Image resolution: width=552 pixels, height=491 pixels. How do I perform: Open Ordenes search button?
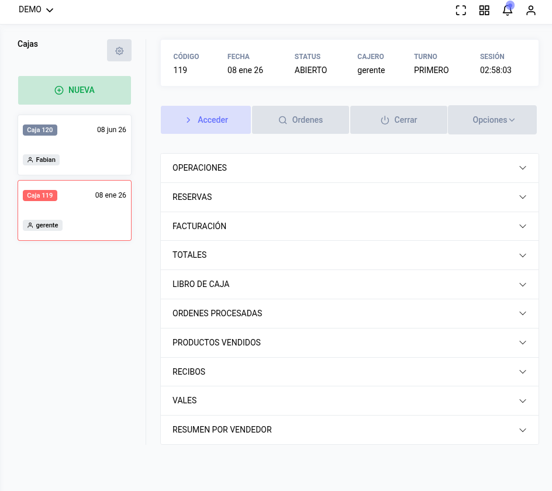click(x=301, y=120)
